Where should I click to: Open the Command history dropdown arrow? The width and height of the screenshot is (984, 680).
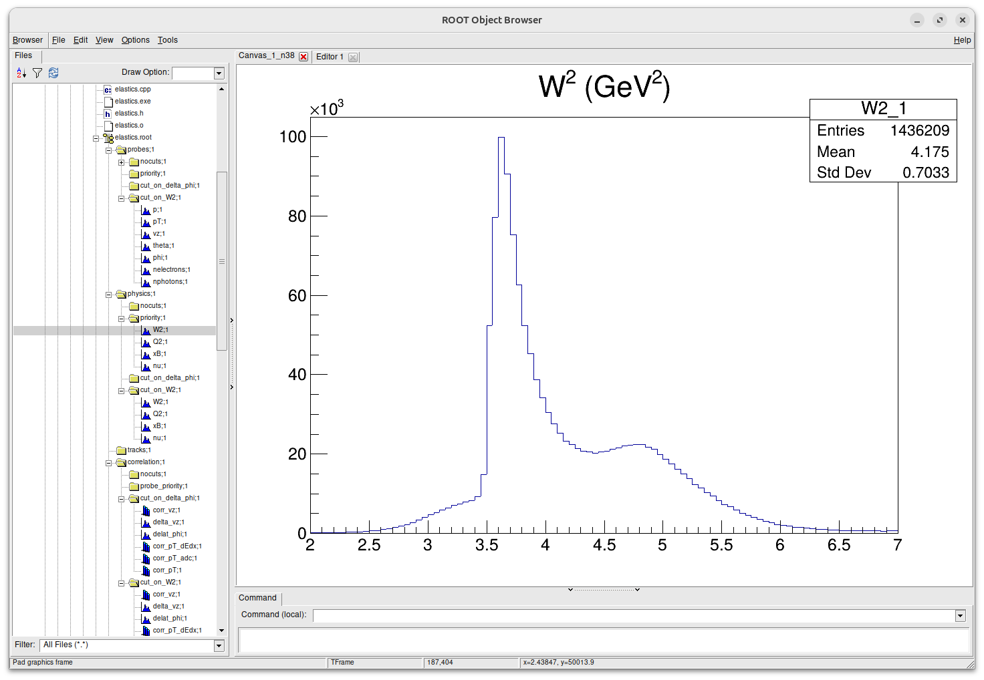pos(961,616)
